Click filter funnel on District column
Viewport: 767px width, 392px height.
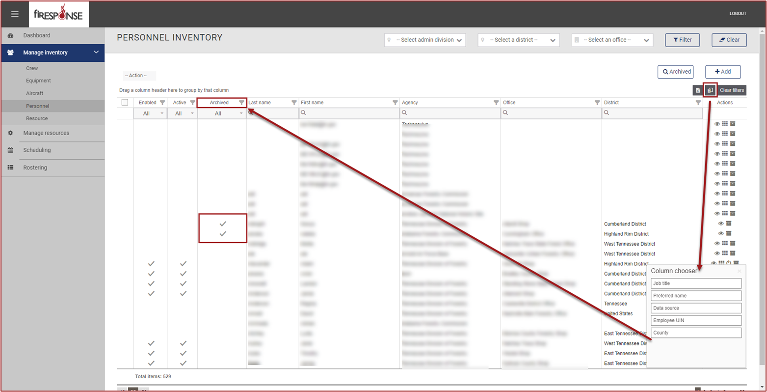tap(698, 103)
